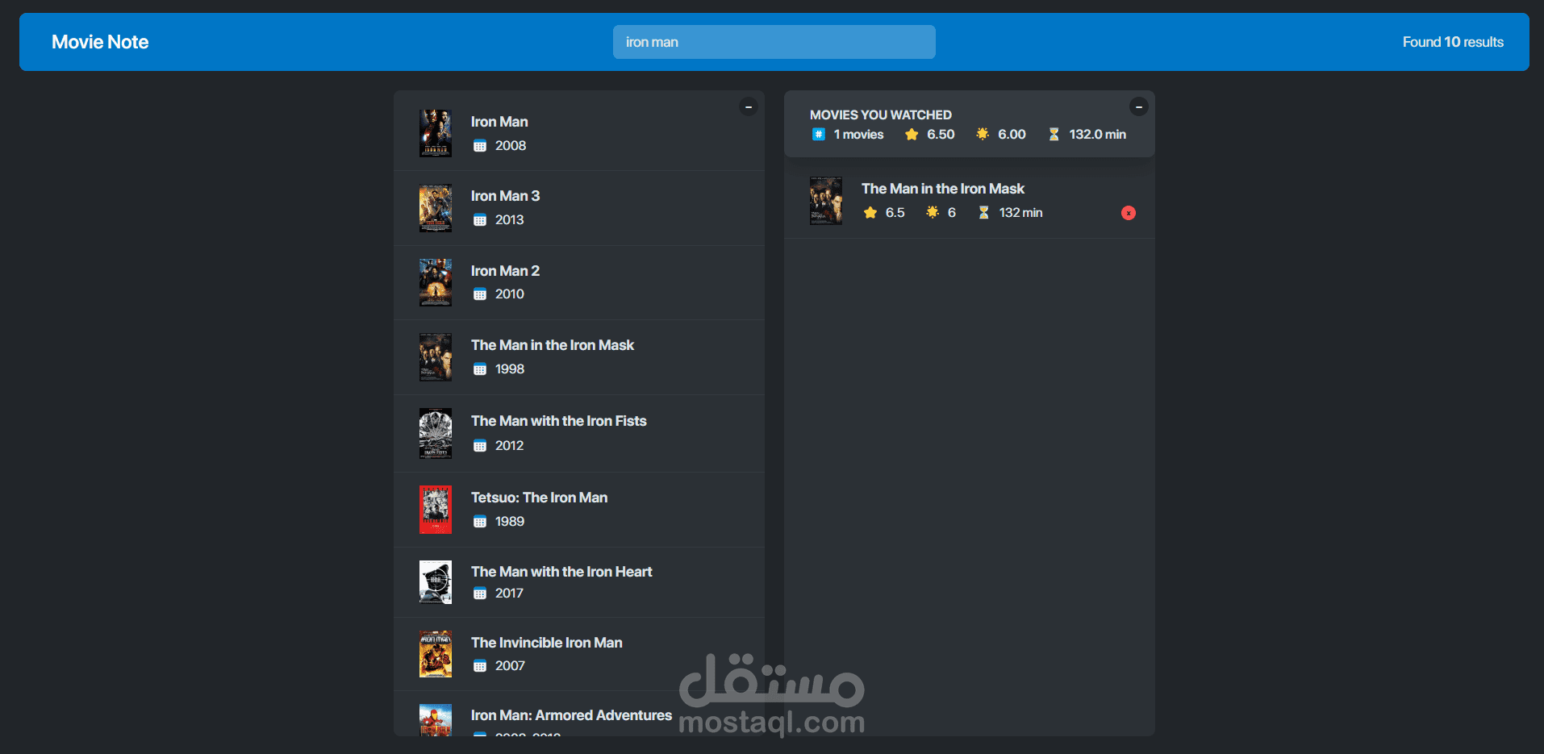Screen dimensions: 1544x754
Task: Select 'The Man with the Iron Heart' title
Action: point(561,572)
